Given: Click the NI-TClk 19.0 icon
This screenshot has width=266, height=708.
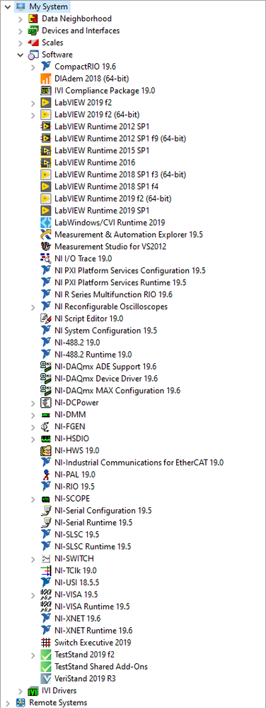Looking at the screenshot, I should point(46,570).
